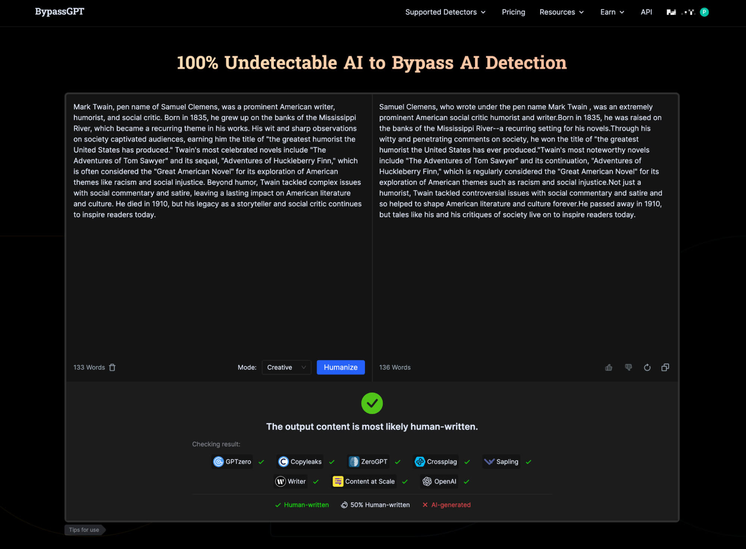This screenshot has width=746, height=549.
Task: Open the Creative mode dropdown
Action: (286, 367)
